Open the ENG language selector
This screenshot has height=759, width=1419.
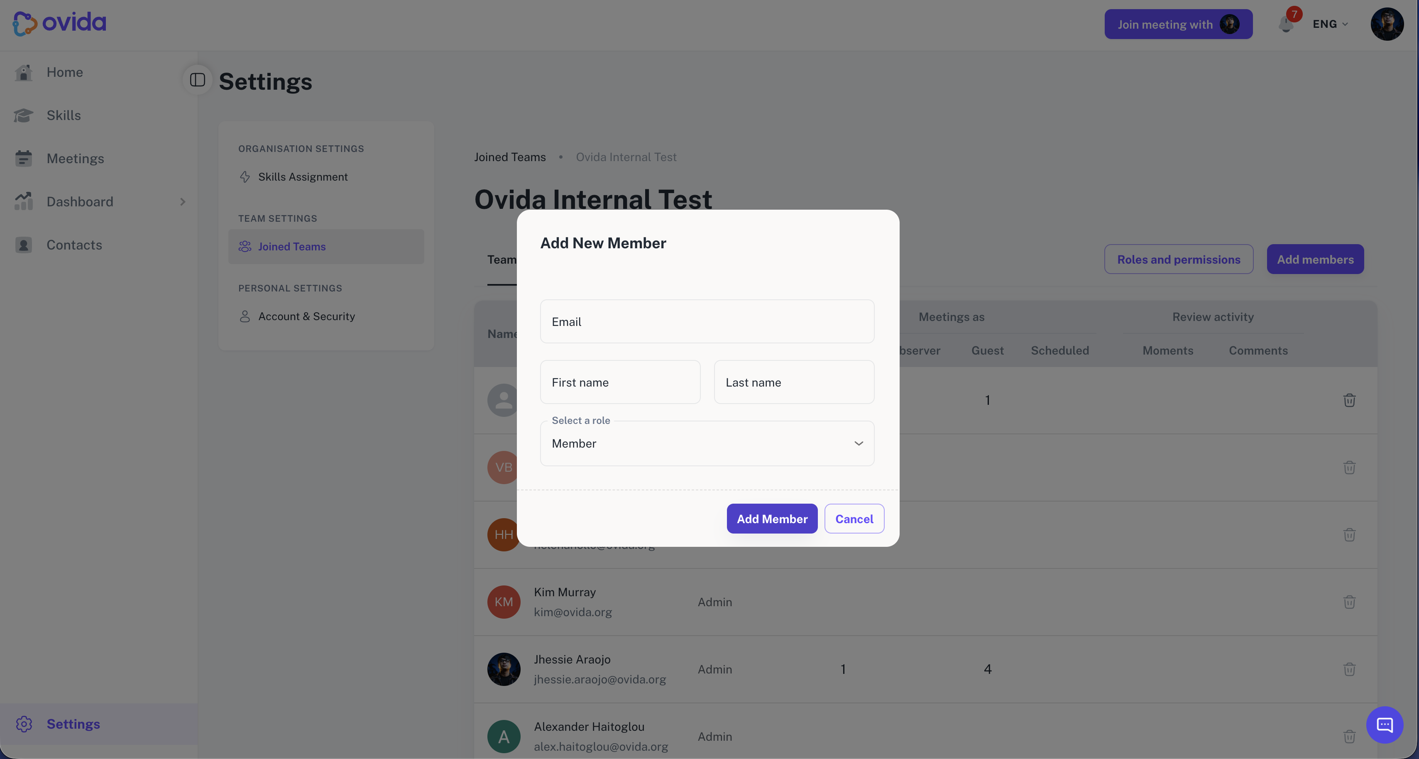pyautogui.click(x=1330, y=24)
